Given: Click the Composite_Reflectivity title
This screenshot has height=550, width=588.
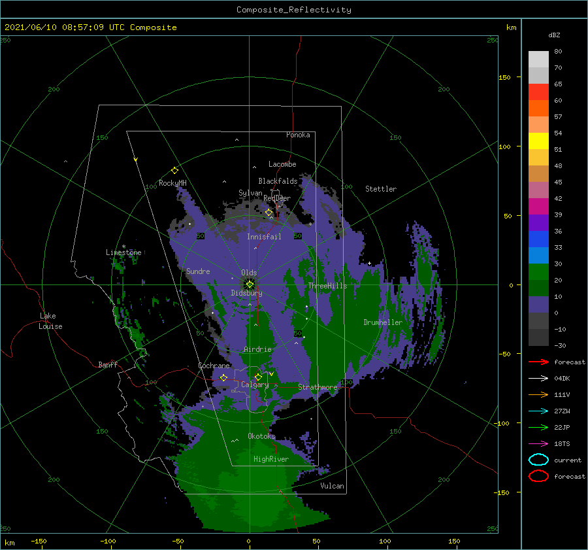Looking at the screenshot, I should point(294,10).
